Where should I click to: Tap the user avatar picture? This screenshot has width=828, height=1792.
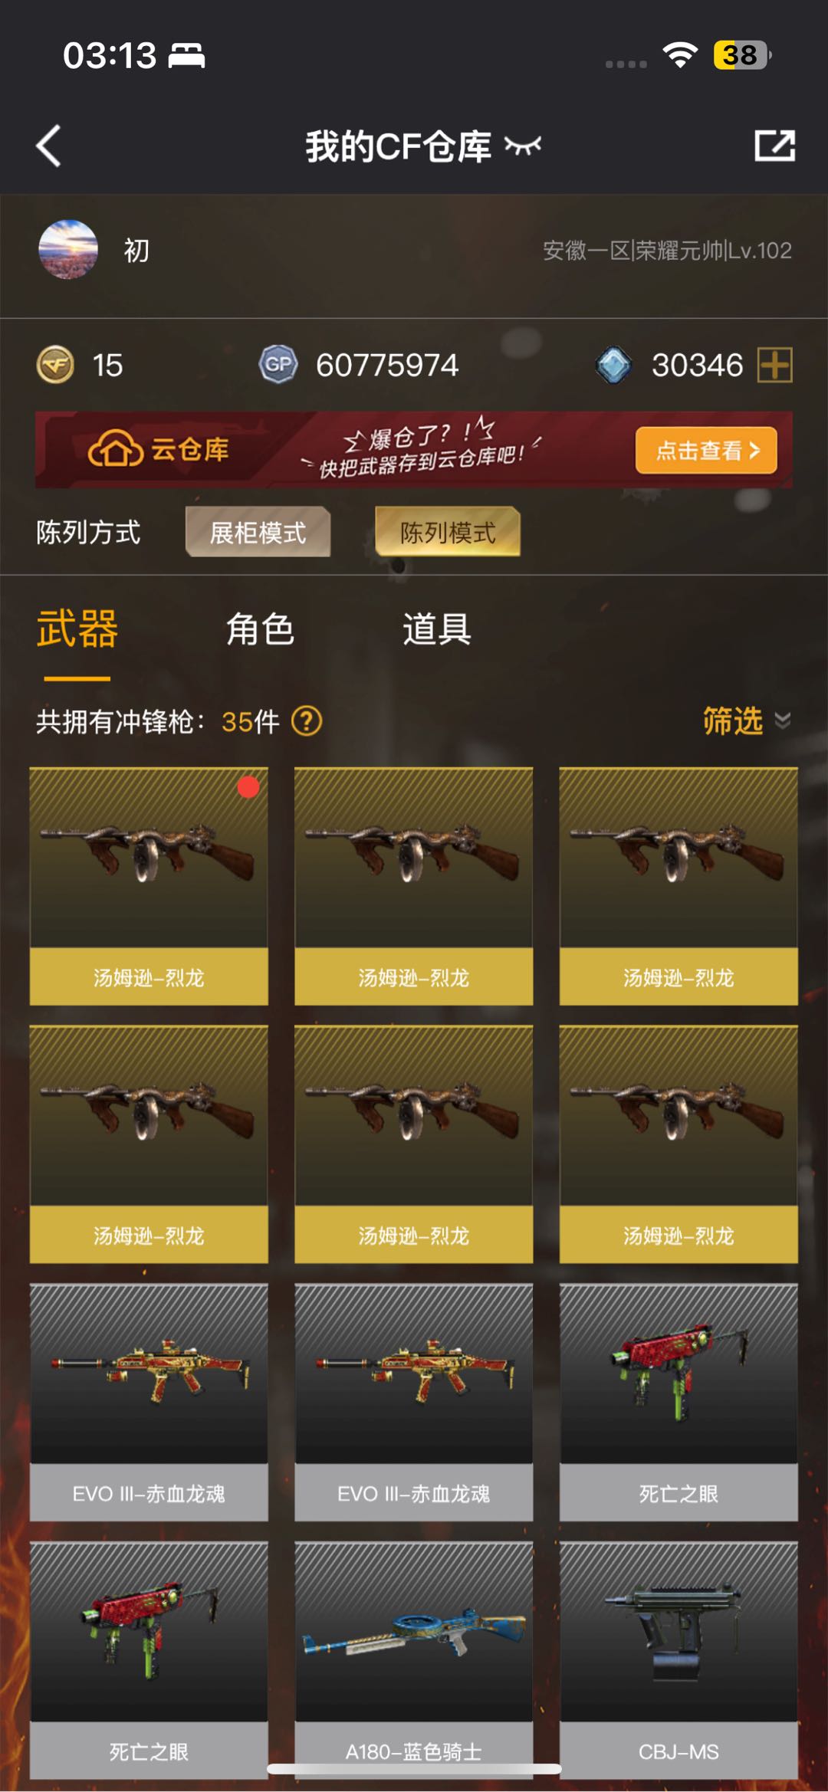[x=68, y=250]
